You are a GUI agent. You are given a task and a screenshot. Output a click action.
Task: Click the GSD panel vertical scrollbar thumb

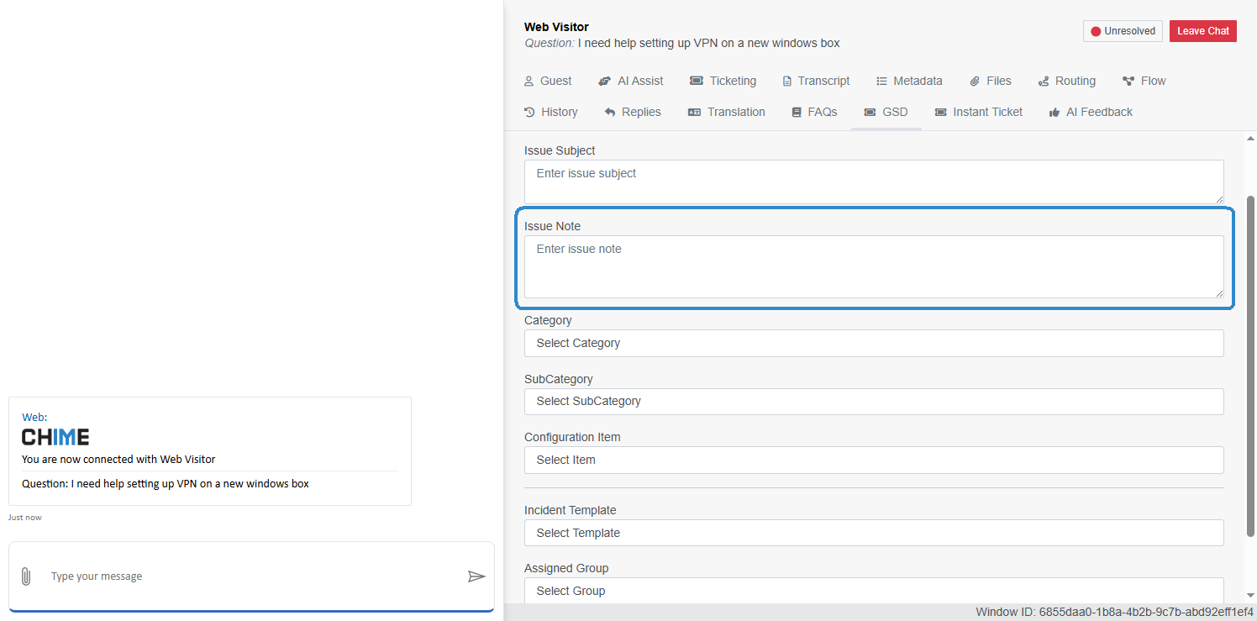click(1250, 366)
